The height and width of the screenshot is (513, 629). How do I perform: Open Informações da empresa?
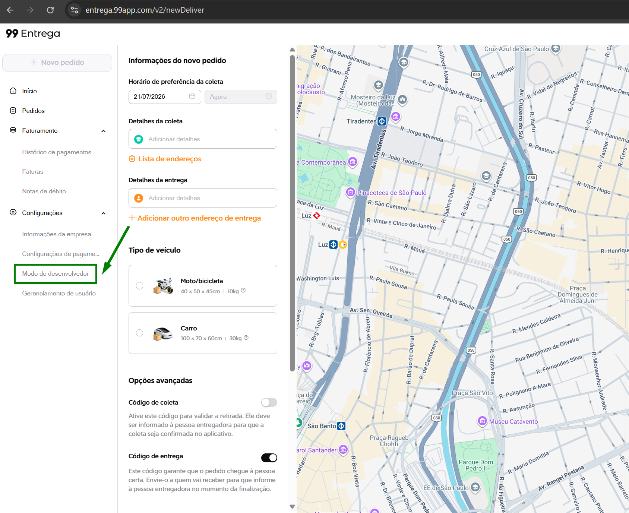click(57, 234)
